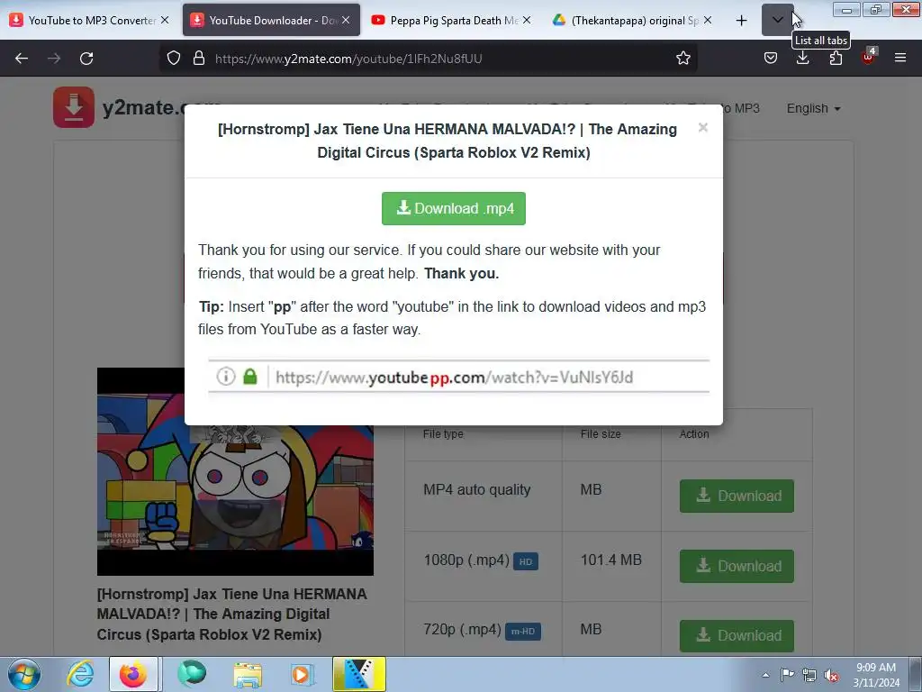
Task: Open the video editor taskbar icon
Action: click(x=358, y=674)
